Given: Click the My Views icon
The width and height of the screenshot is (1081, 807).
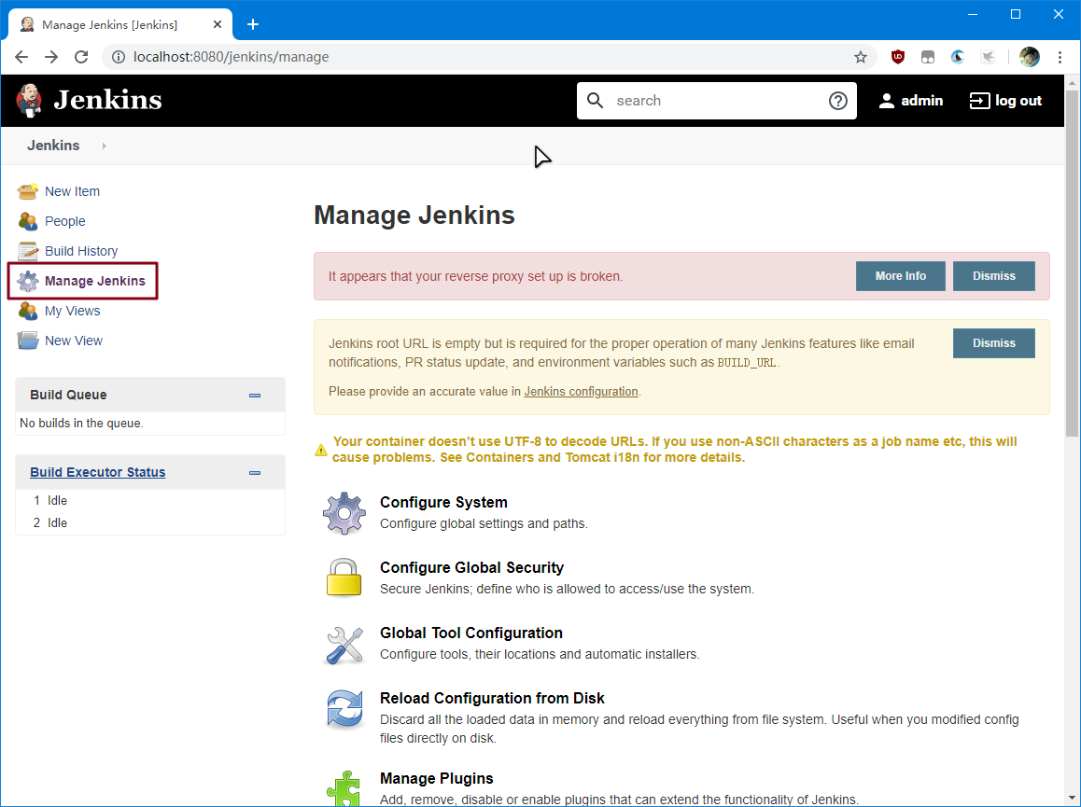Looking at the screenshot, I should [x=28, y=311].
